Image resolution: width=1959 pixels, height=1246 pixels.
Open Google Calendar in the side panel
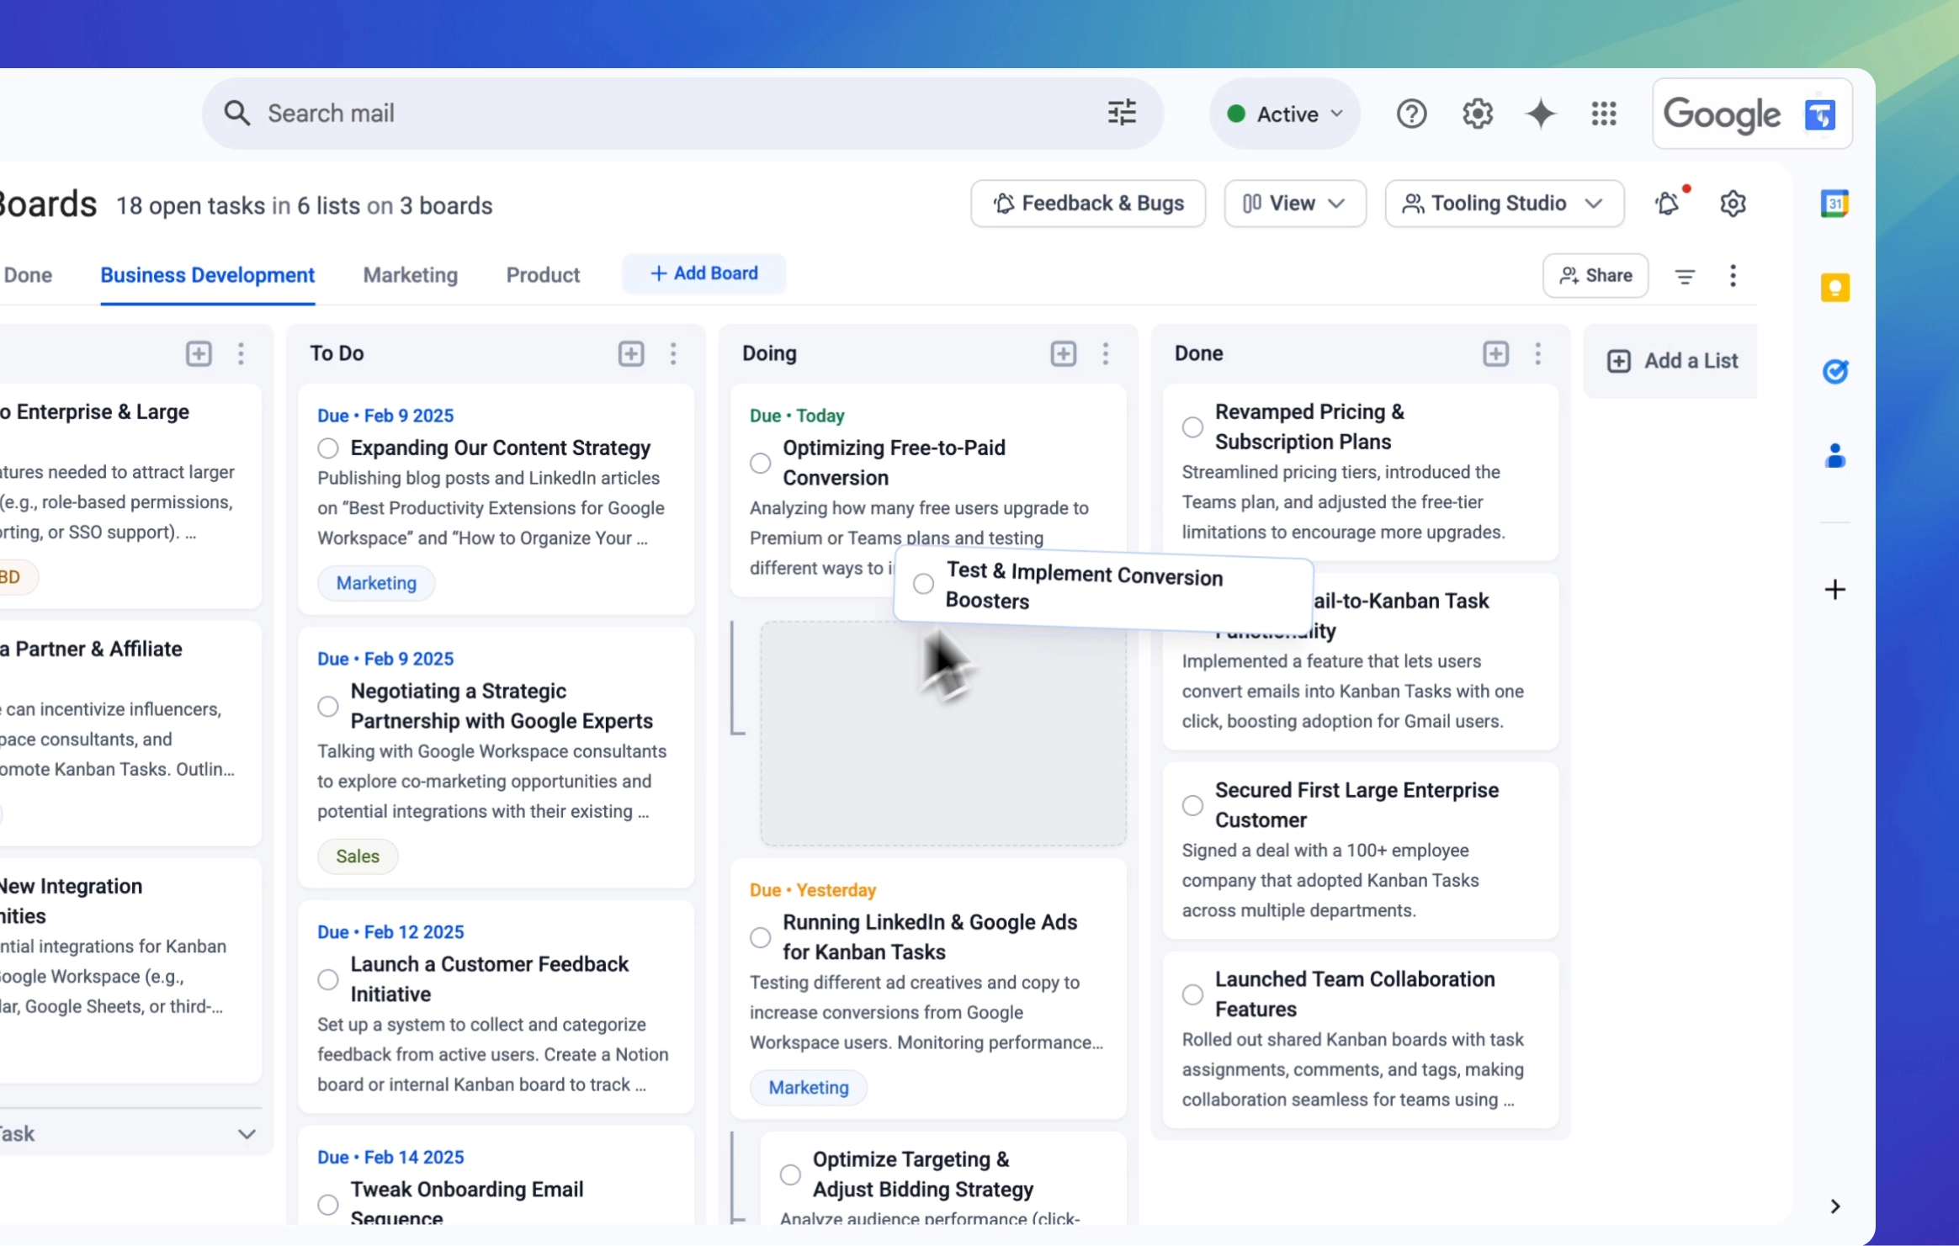point(1836,203)
